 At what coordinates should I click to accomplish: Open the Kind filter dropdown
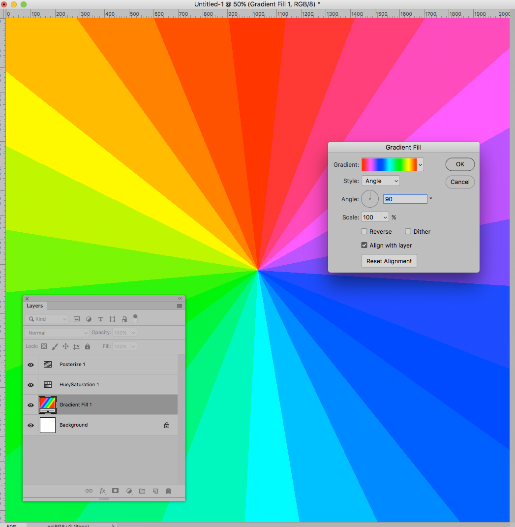tap(46, 319)
